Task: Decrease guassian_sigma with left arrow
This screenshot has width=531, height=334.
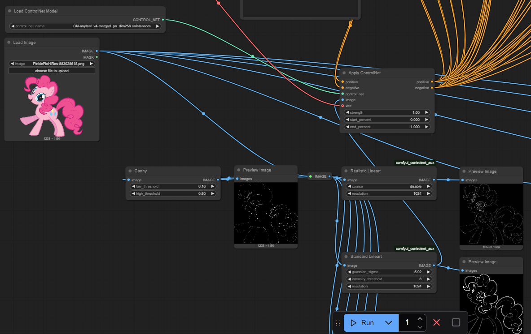Action: (x=349, y=272)
